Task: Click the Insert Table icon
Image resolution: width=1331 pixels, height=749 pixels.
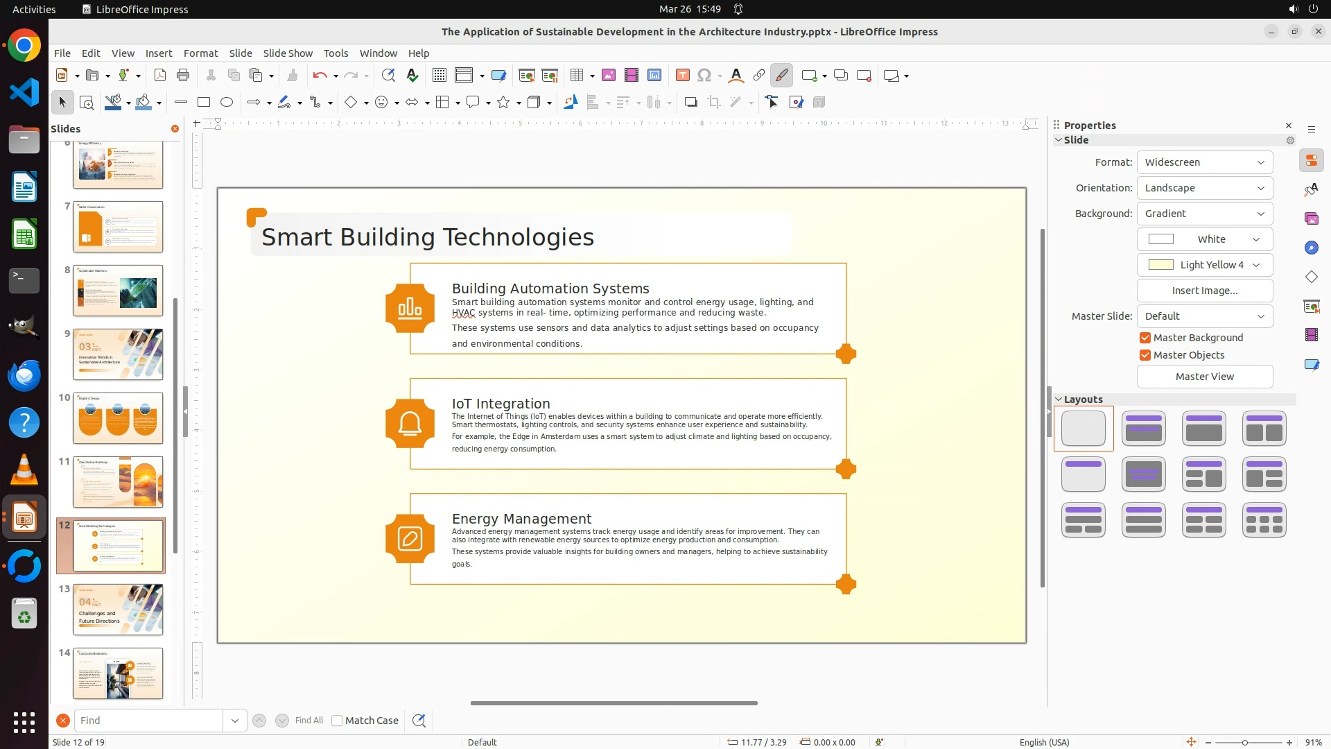Action: click(x=577, y=76)
